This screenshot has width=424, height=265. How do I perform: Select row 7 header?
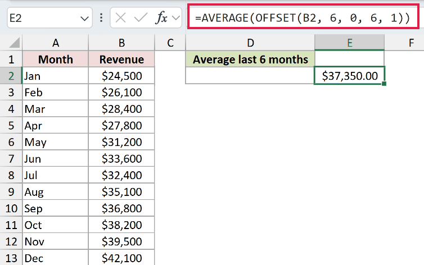[11, 159]
